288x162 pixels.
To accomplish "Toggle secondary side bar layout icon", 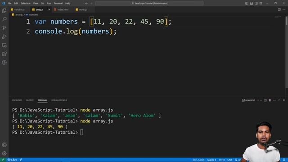I will pos(256,3).
